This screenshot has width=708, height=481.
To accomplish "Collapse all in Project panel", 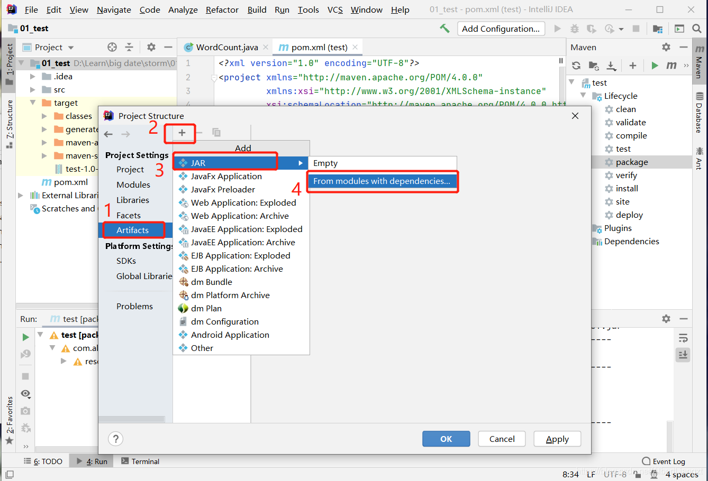I will pos(129,47).
